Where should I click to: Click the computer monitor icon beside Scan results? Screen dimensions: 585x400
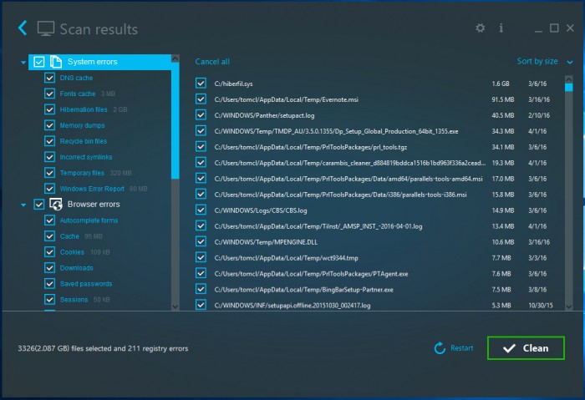(46, 28)
